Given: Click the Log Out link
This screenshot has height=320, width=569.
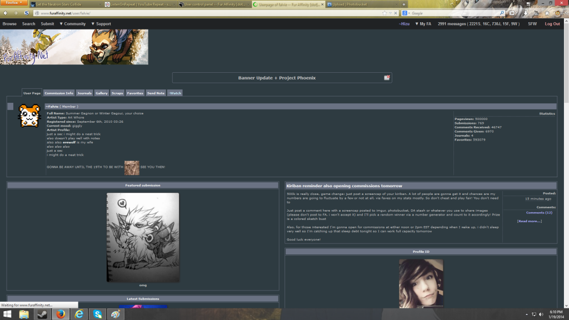Looking at the screenshot, I should [552, 24].
